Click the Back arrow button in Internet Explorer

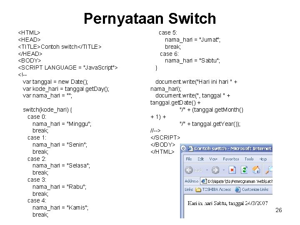[x=189, y=170]
